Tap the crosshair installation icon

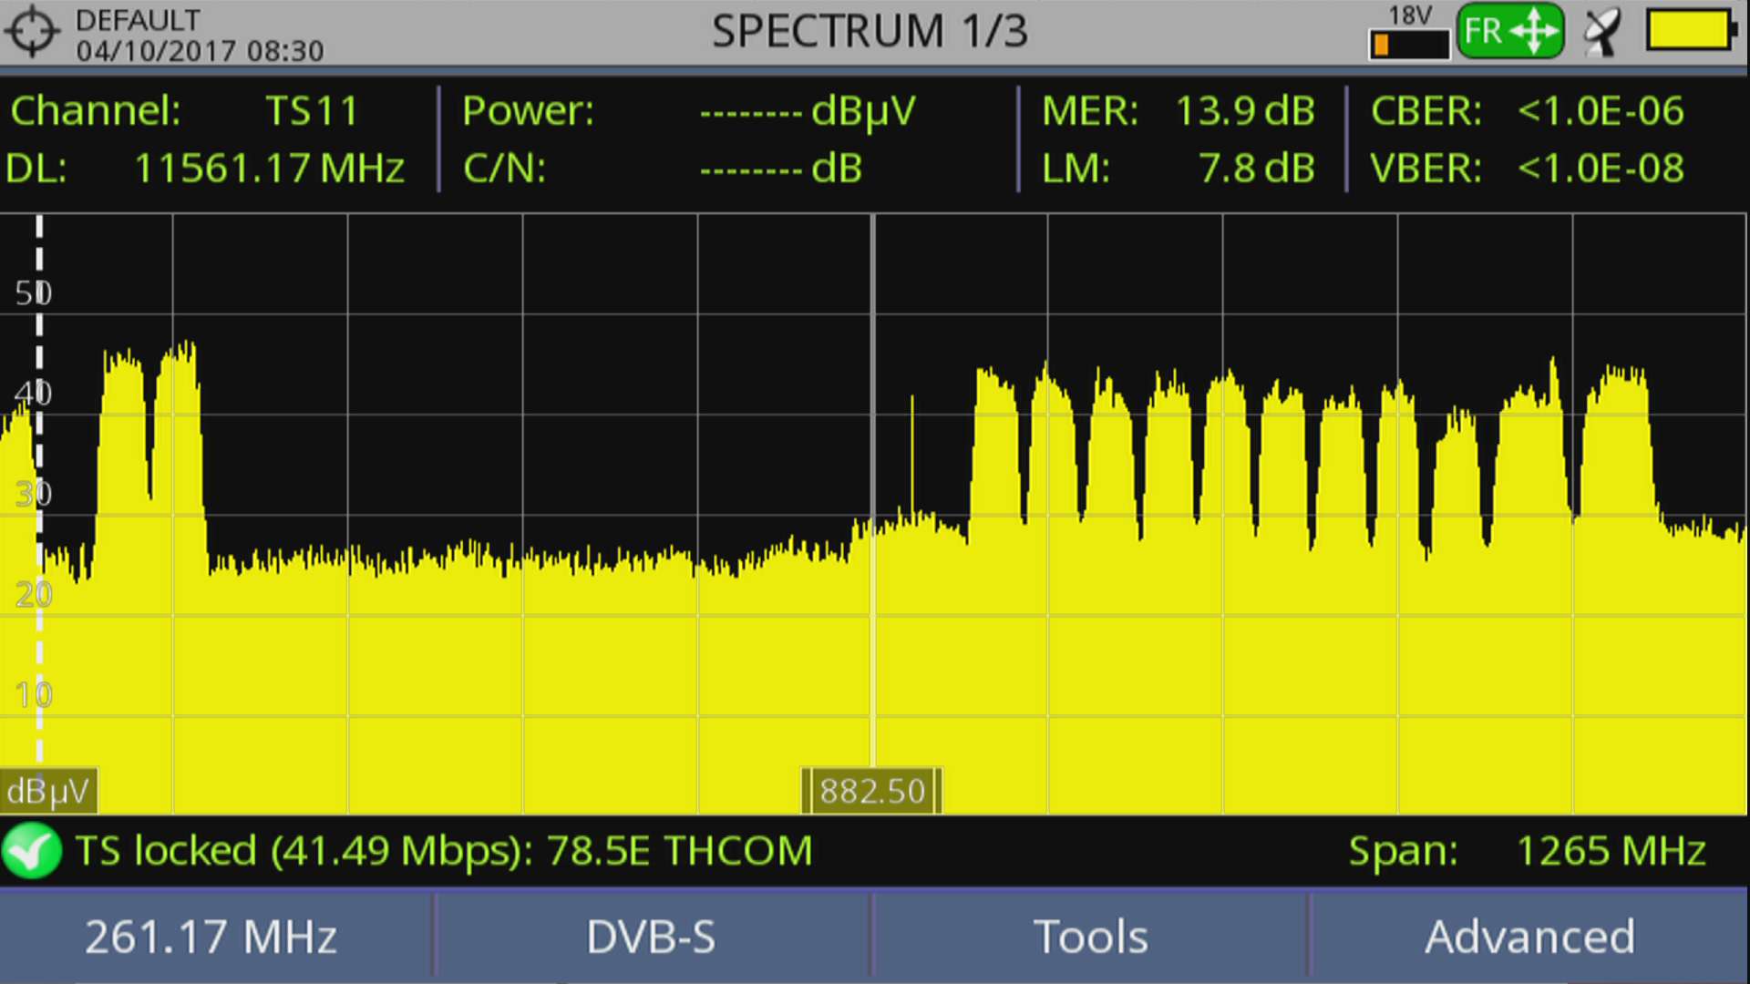tap(33, 32)
